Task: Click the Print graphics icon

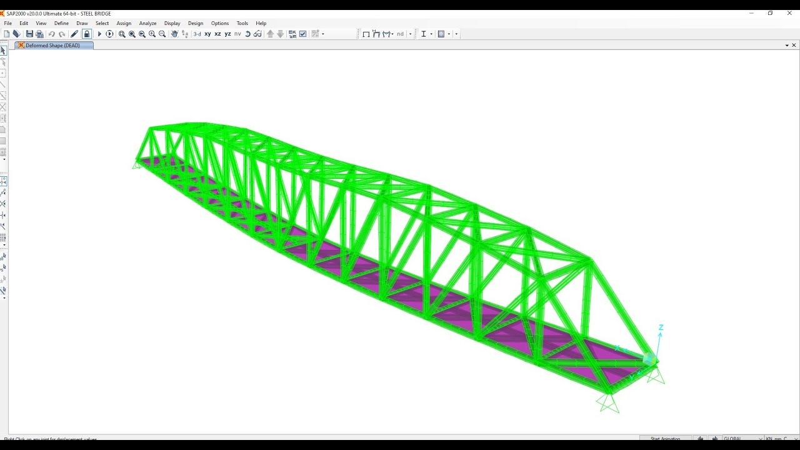Action: pyautogui.click(x=39, y=34)
